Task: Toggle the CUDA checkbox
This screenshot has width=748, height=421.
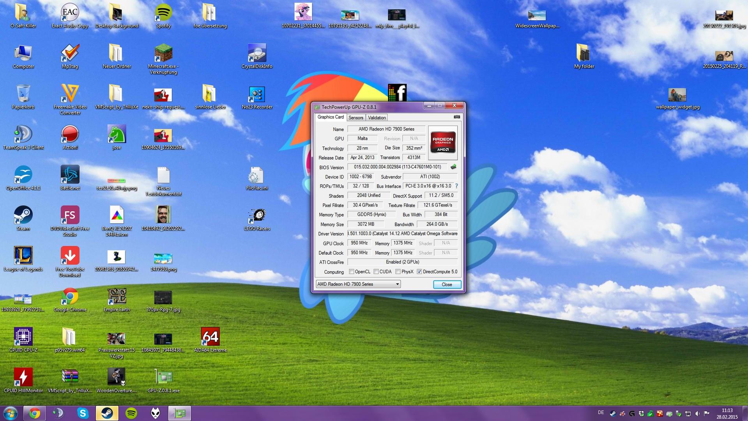Action: coord(376,272)
